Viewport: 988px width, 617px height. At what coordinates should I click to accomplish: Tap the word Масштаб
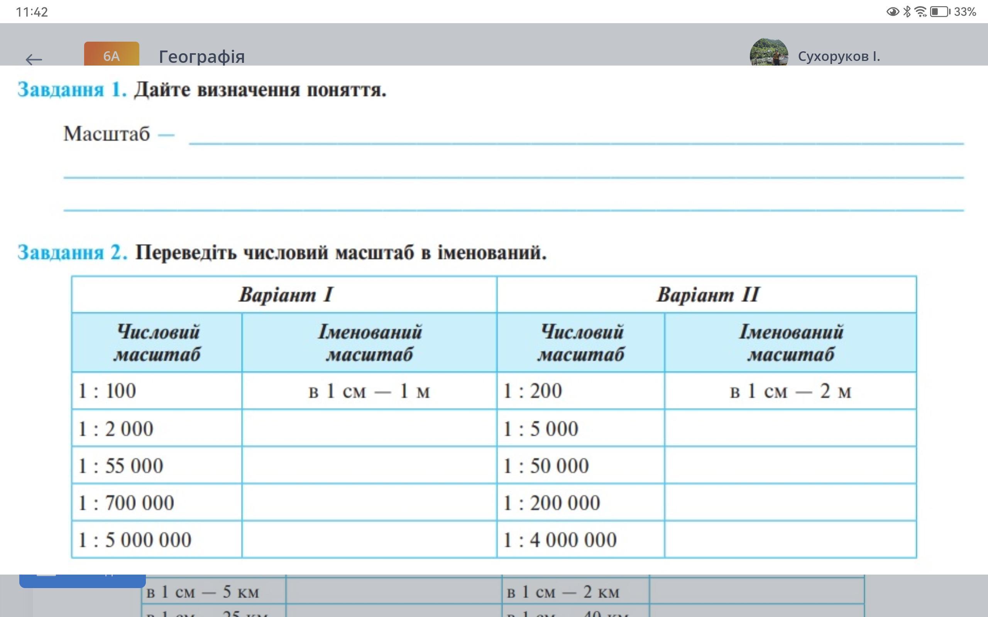coord(107,134)
